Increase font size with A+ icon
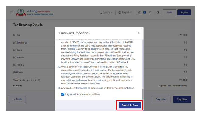Screen dimensions: 200x117 (x=150, y=12)
